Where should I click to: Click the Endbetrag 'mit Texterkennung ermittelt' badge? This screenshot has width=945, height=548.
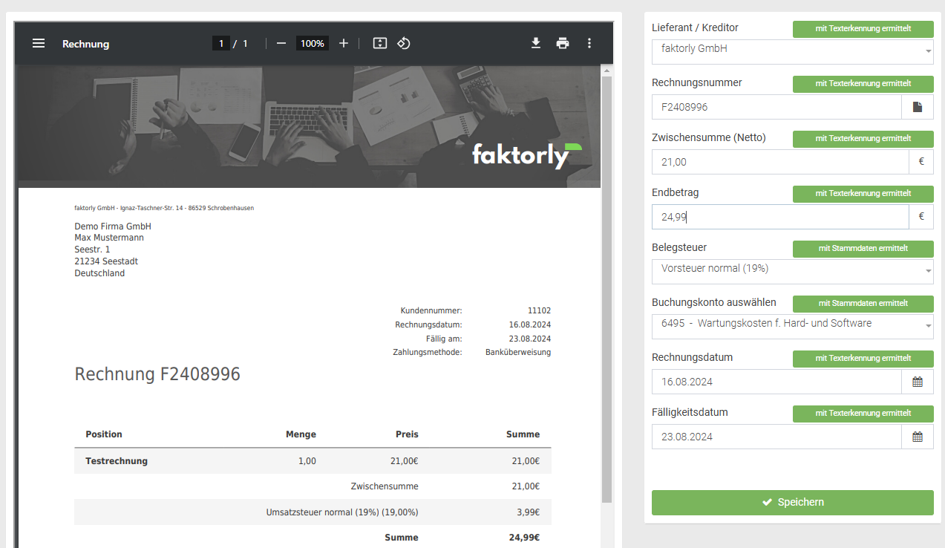pyautogui.click(x=863, y=194)
